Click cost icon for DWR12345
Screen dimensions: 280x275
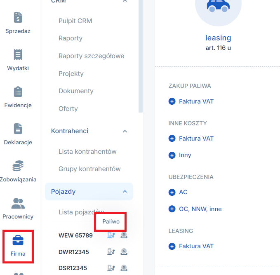pyautogui.click(x=124, y=251)
